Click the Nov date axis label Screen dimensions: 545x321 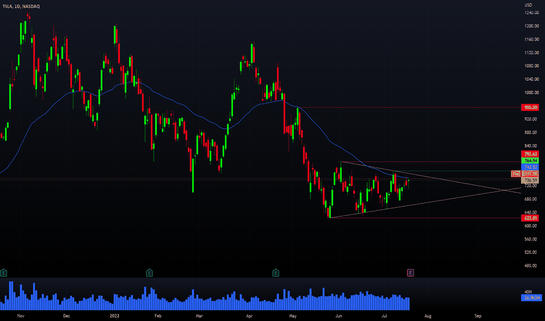pyautogui.click(x=20, y=316)
